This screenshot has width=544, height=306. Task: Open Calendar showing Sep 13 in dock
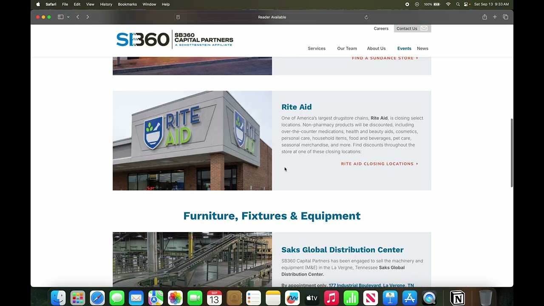[214, 298]
